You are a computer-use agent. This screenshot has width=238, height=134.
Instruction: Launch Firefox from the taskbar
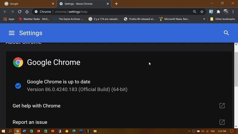pos(39,131)
